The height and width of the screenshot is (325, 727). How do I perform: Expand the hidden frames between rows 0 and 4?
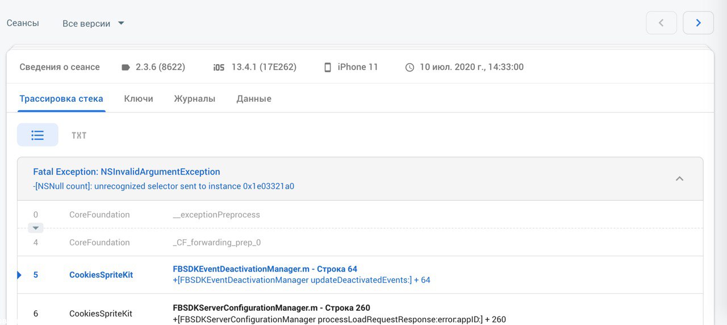coord(36,228)
